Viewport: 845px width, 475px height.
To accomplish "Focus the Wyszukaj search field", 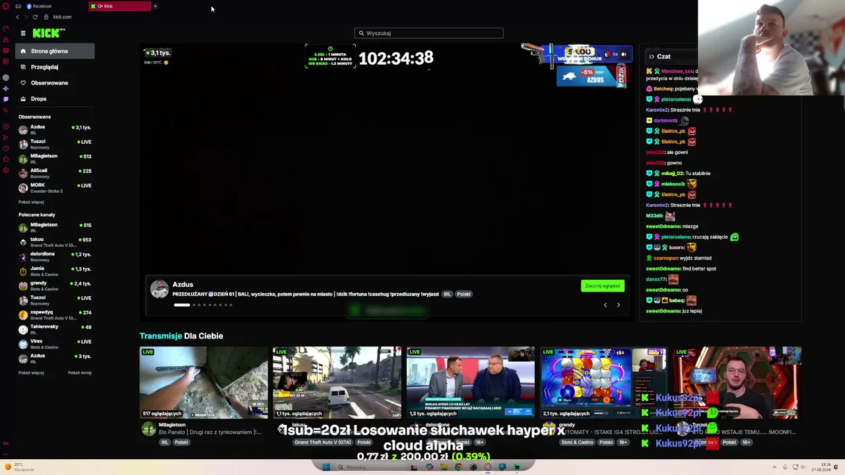I will (x=428, y=33).
